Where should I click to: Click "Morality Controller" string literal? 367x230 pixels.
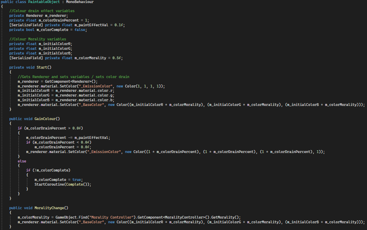point(112,217)
